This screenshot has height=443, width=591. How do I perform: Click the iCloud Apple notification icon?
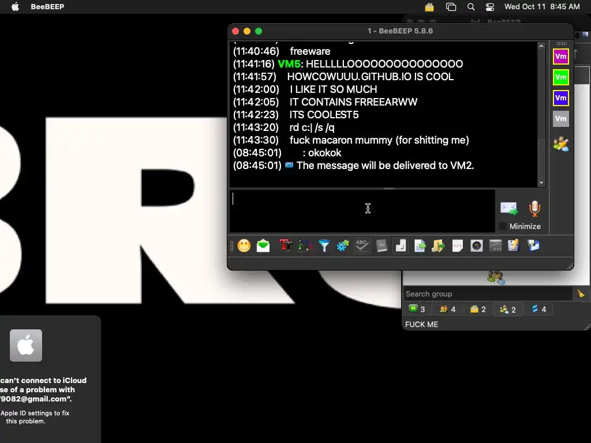pyautogui.click(x=26, y=346)
